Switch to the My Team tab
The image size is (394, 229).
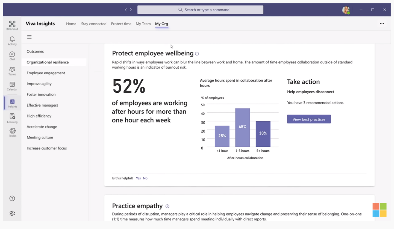click(143, 24)
